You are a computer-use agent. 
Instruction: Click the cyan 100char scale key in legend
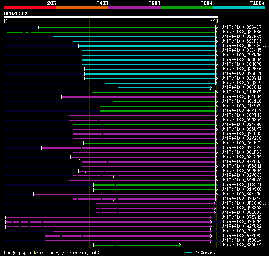188,253
